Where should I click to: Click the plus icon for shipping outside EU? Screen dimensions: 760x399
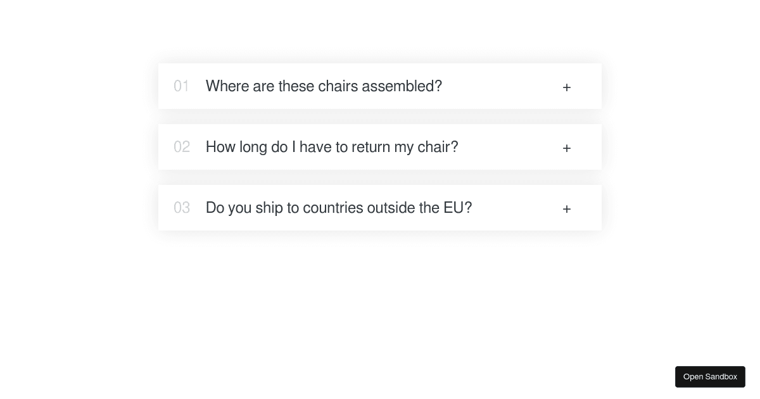tap(567, 209)
